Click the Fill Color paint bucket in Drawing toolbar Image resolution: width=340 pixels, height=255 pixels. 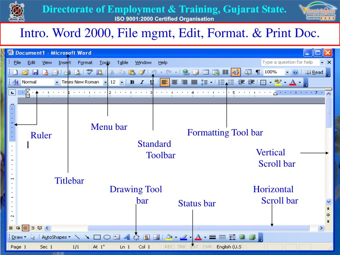(x=169, y=237)
